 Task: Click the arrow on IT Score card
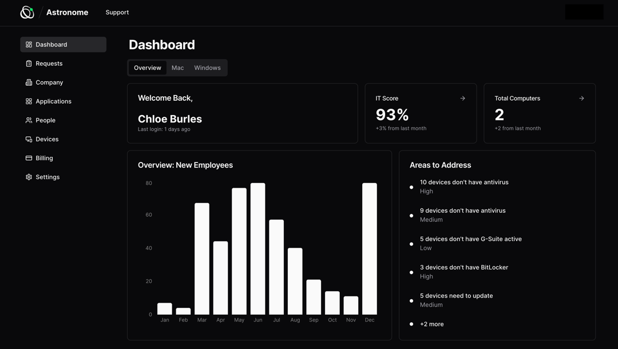click(463, 98)
